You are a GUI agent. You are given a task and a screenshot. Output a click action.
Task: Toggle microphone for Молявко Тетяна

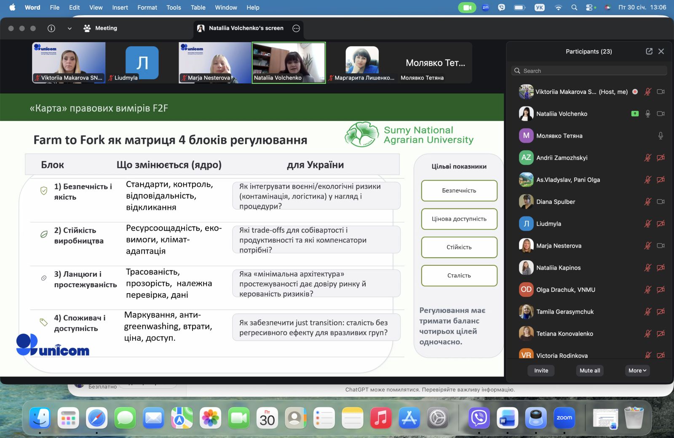pos(660,136)
